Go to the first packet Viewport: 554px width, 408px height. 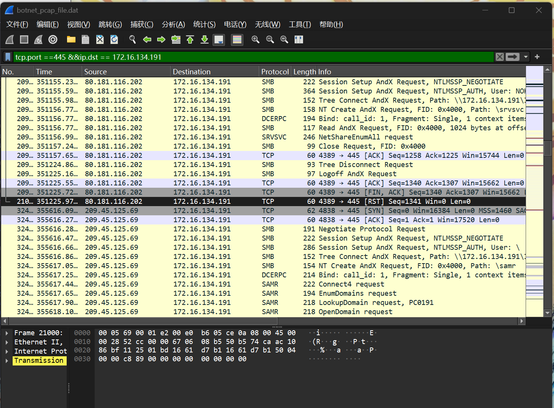(190, 39)
